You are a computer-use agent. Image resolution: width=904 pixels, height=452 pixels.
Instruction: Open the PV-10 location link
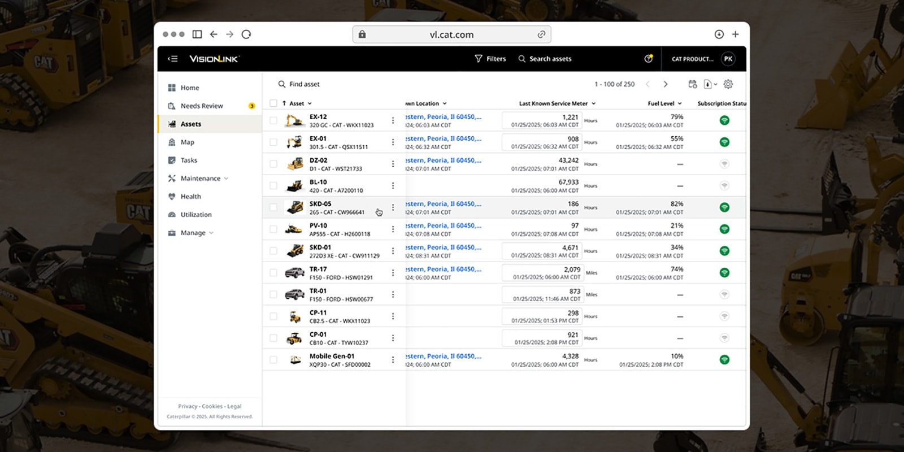tap(443, 225)
